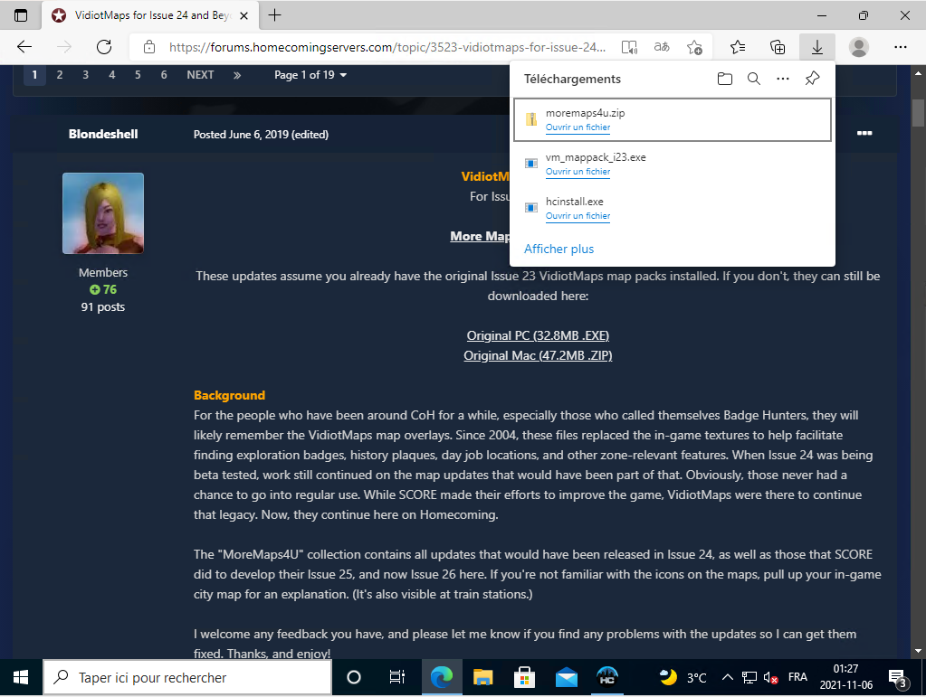Screen dimensions: 926x697
Task: Open the post options ellipsis menu
Action: click(x=864, y=133)
